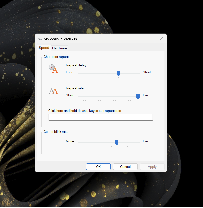This screenshot has width=203, height=208.
Task: Click the Repeat delay slider thumb
Action: pyautogui.click(x=118, y=73)
